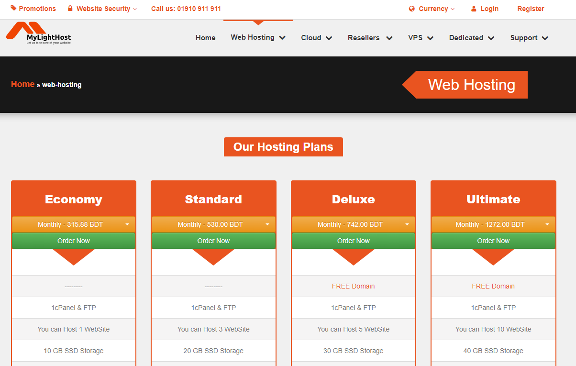Click the Home breadcrumb link

[x=22, y=84]
